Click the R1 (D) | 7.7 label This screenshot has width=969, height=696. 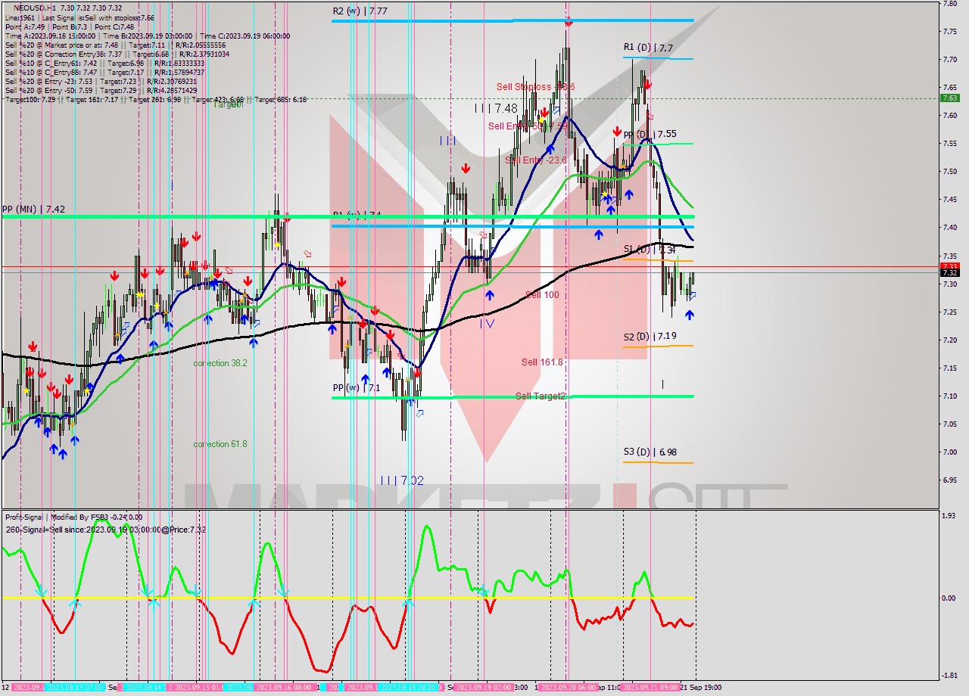coord(648,48)
